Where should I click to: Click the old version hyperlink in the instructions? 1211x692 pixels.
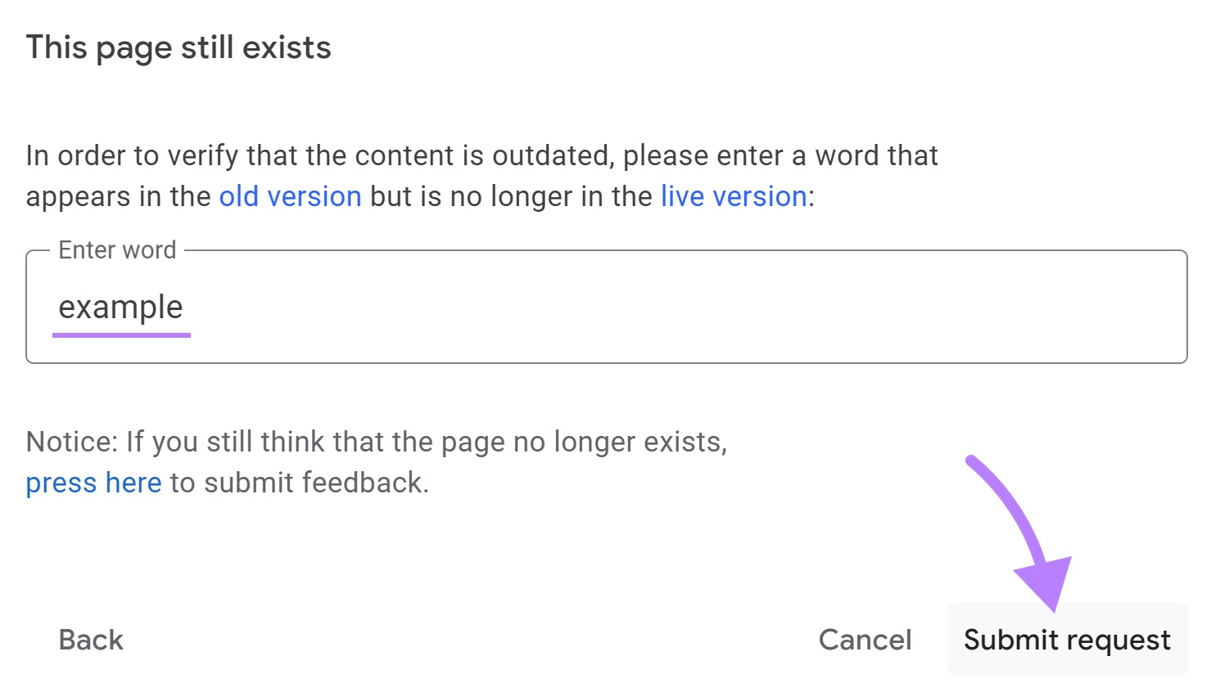pyautogui.click(x=291, y=196)
